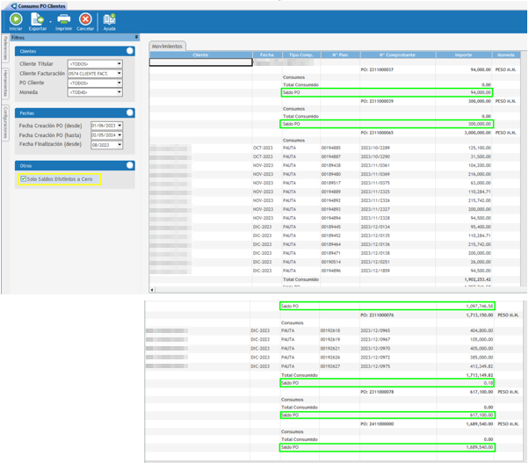Open Fecha Creación PO (desde) date picker
The image size is (529, 463).
[120, 126]
